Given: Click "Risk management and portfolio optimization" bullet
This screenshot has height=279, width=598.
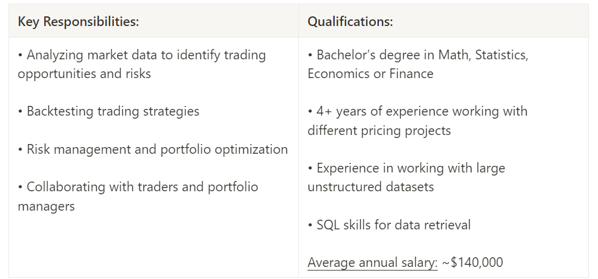Looking at the screenshot, I should click(153, 149).
